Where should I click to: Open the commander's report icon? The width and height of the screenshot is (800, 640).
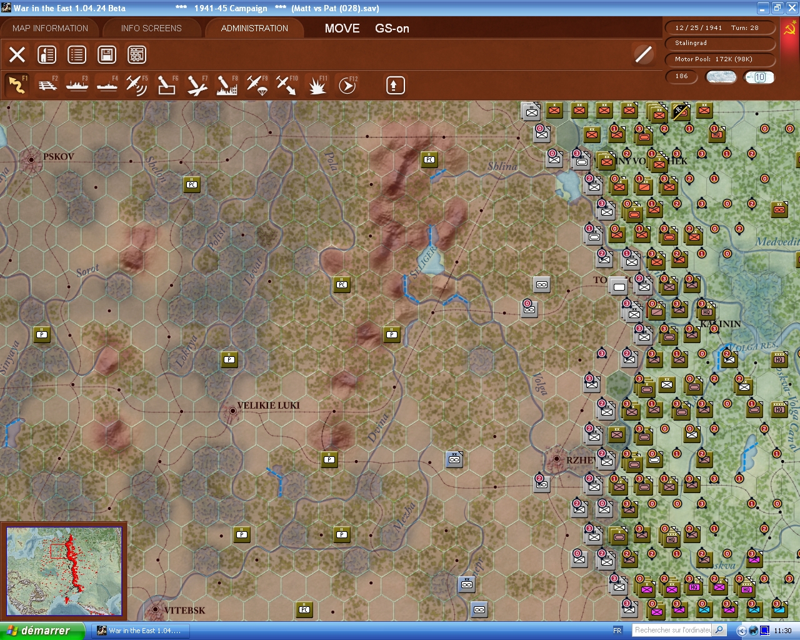[47, 55]
